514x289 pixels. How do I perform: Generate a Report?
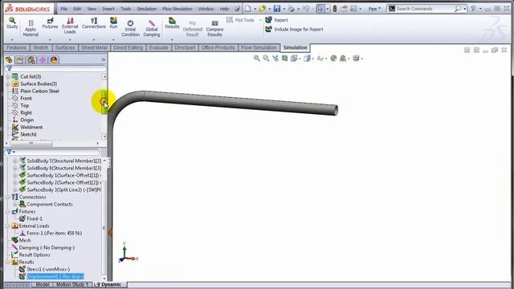coord(276,20)
